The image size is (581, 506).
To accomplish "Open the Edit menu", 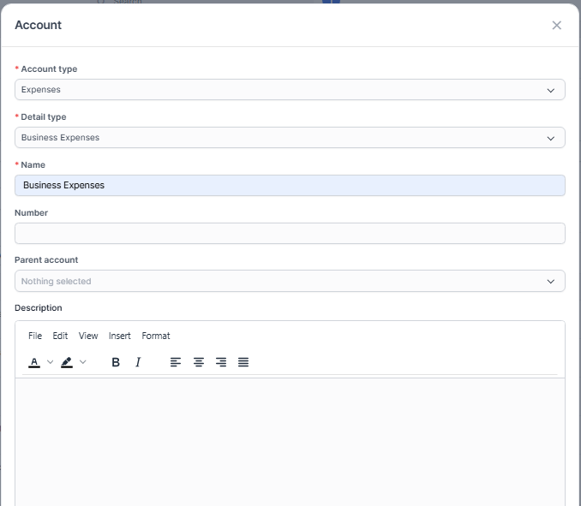I will [x=60, y=336].
